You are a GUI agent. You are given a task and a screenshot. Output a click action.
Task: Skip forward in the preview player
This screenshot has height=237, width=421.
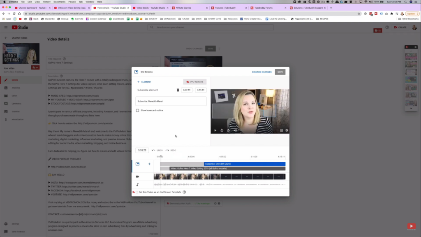(229, 130)
